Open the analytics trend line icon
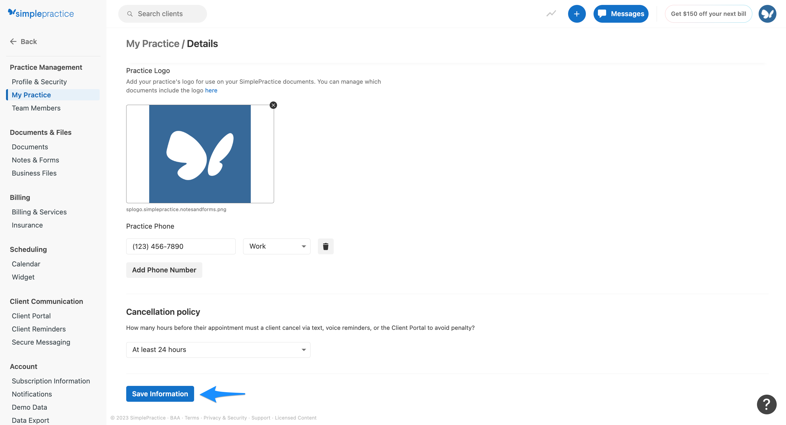This screenshot has height=425, width=786. 551,14
